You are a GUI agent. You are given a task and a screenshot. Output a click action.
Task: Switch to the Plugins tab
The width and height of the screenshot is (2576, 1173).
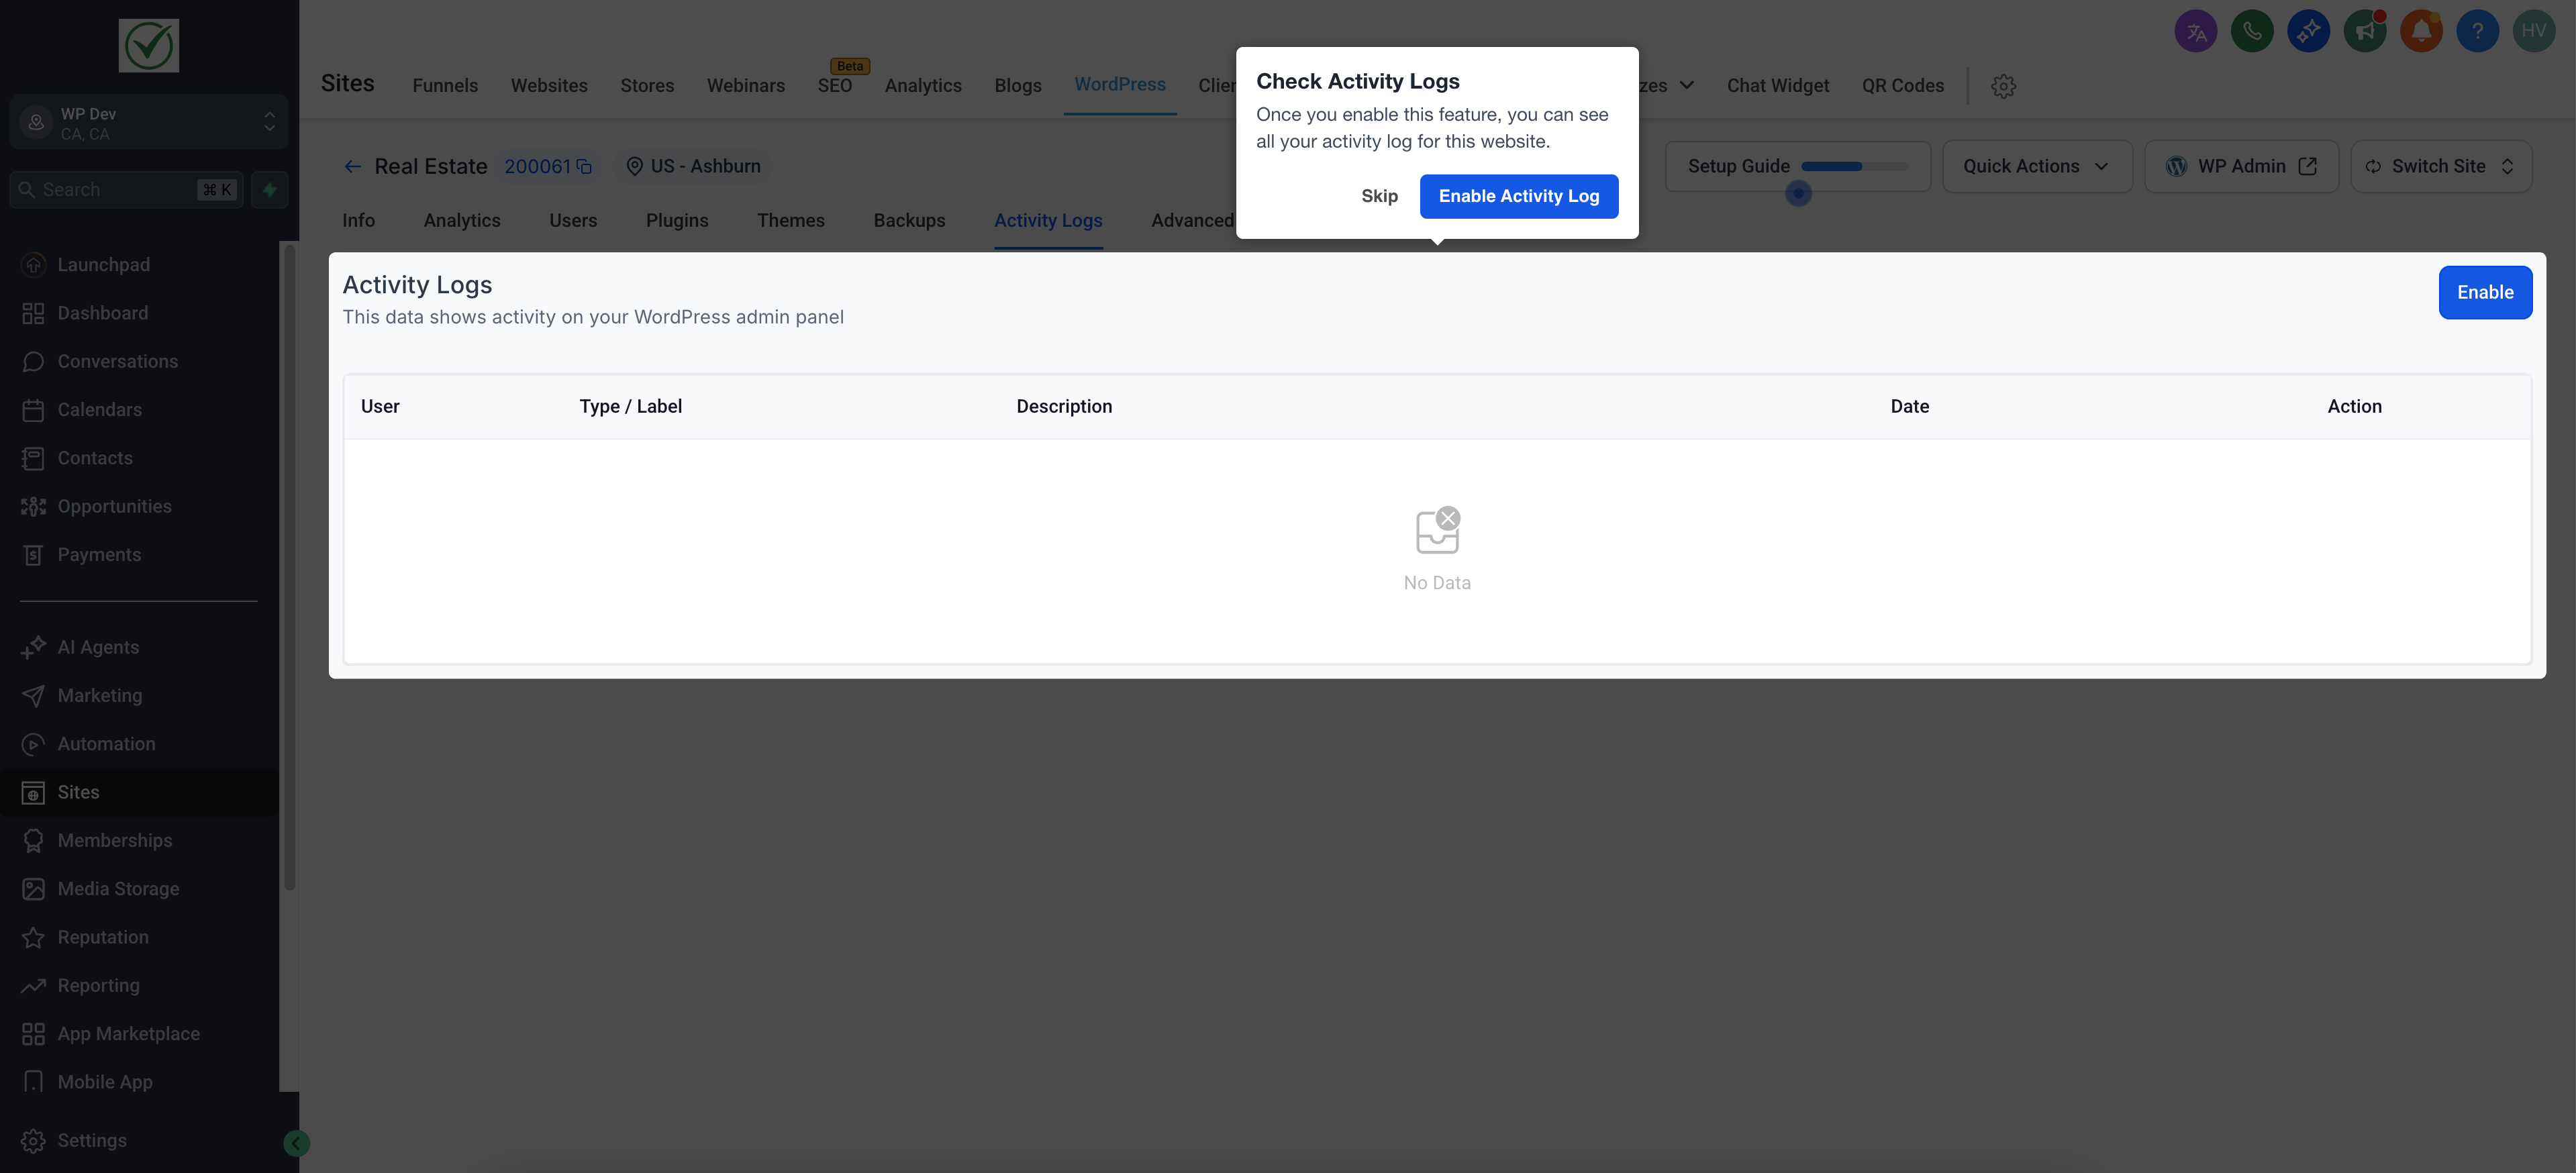(x=677, y=221)
